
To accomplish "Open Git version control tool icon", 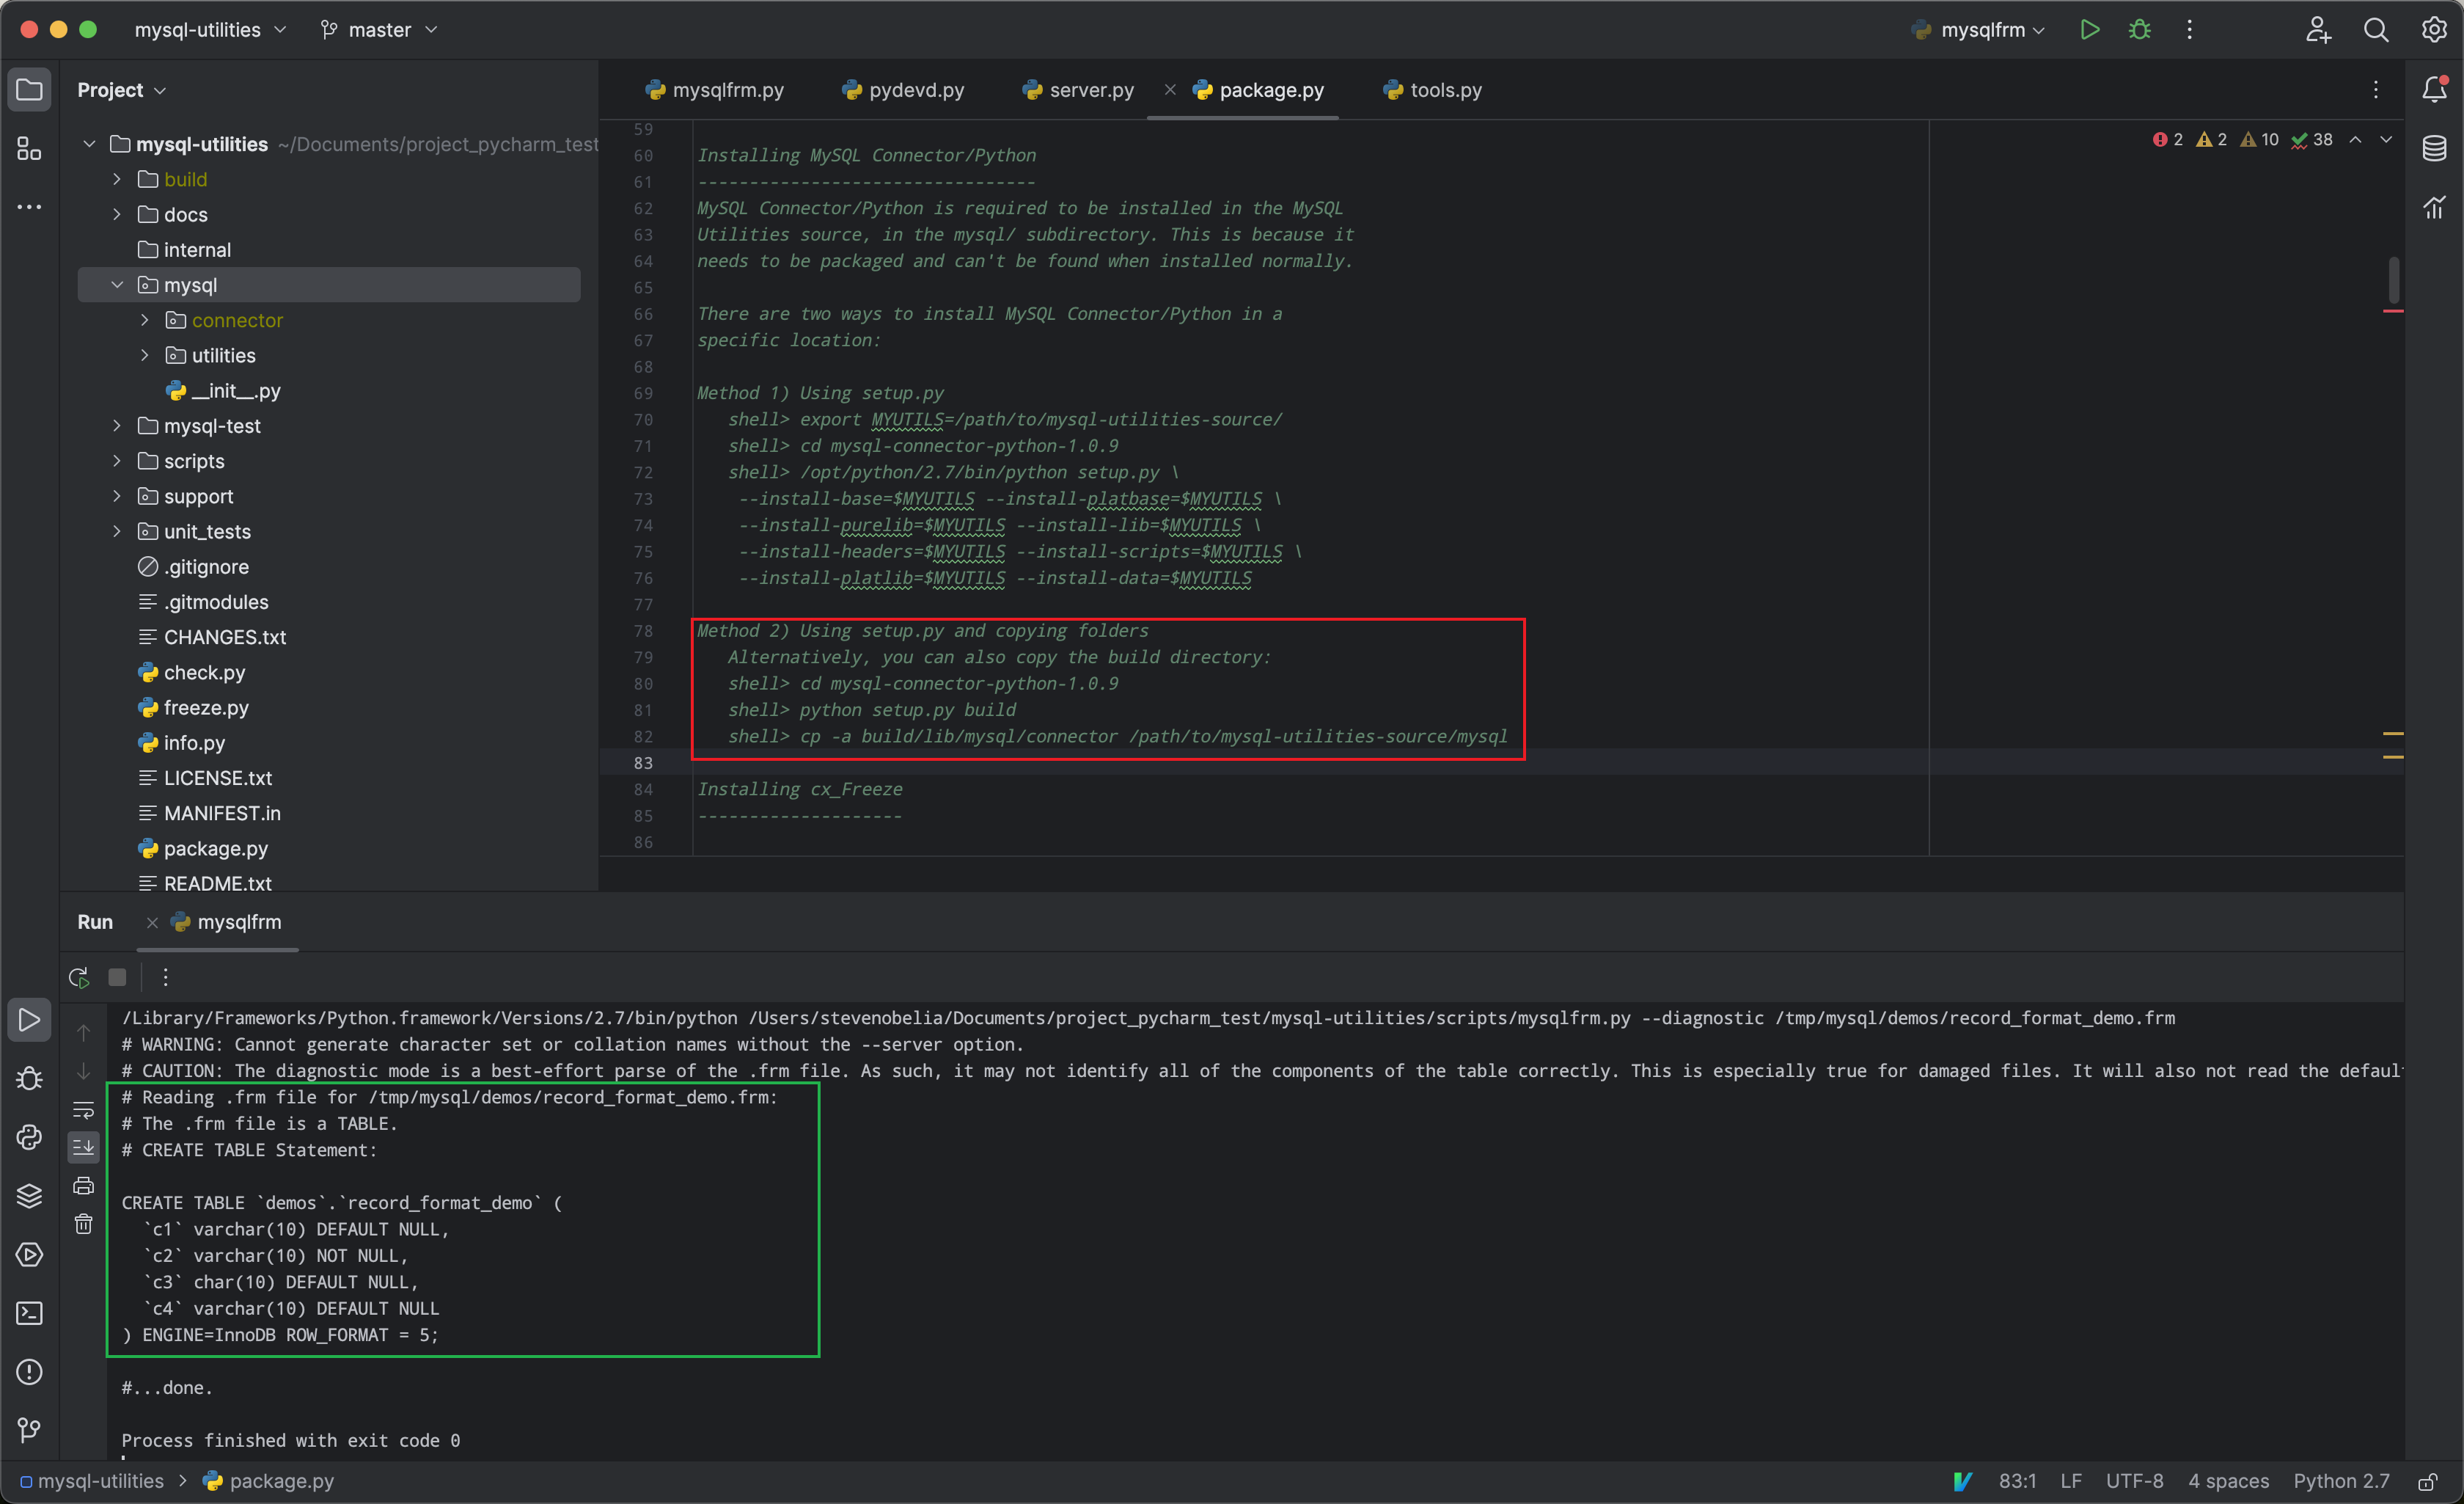I will (x=29, y=1430).
